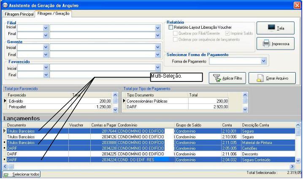
Task: Check Ordenar por sequência de lançamento
Action: [x=176, y=39]
